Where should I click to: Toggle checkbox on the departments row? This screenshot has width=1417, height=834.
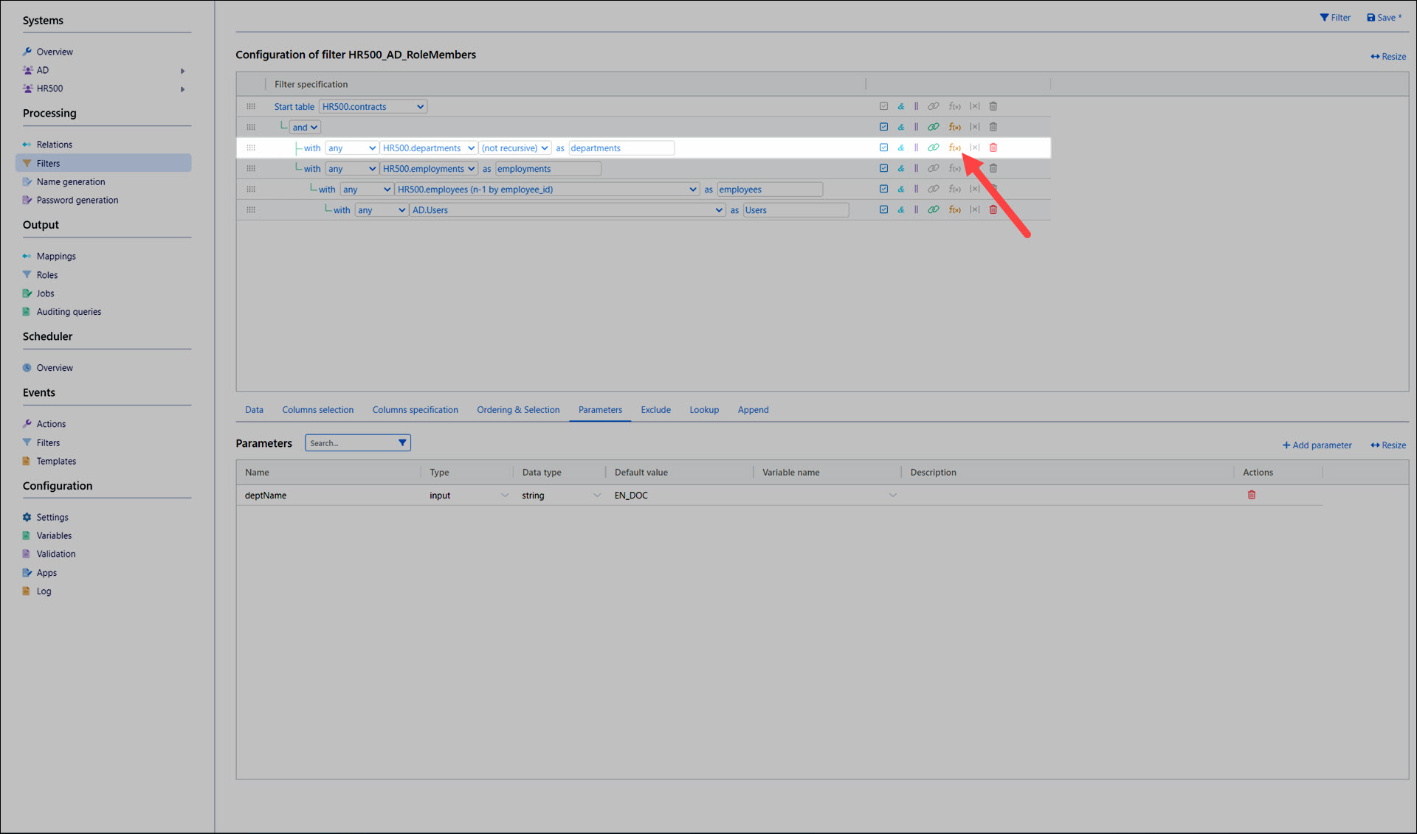(883, 148)
